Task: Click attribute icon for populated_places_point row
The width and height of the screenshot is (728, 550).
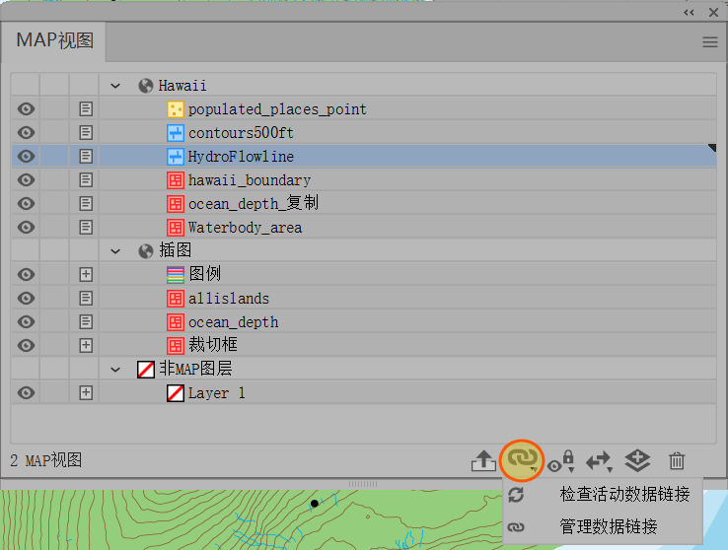Action: 86,109
